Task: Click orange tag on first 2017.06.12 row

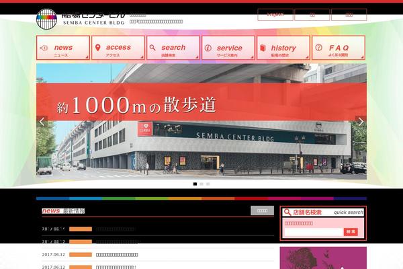Action: 81,255
